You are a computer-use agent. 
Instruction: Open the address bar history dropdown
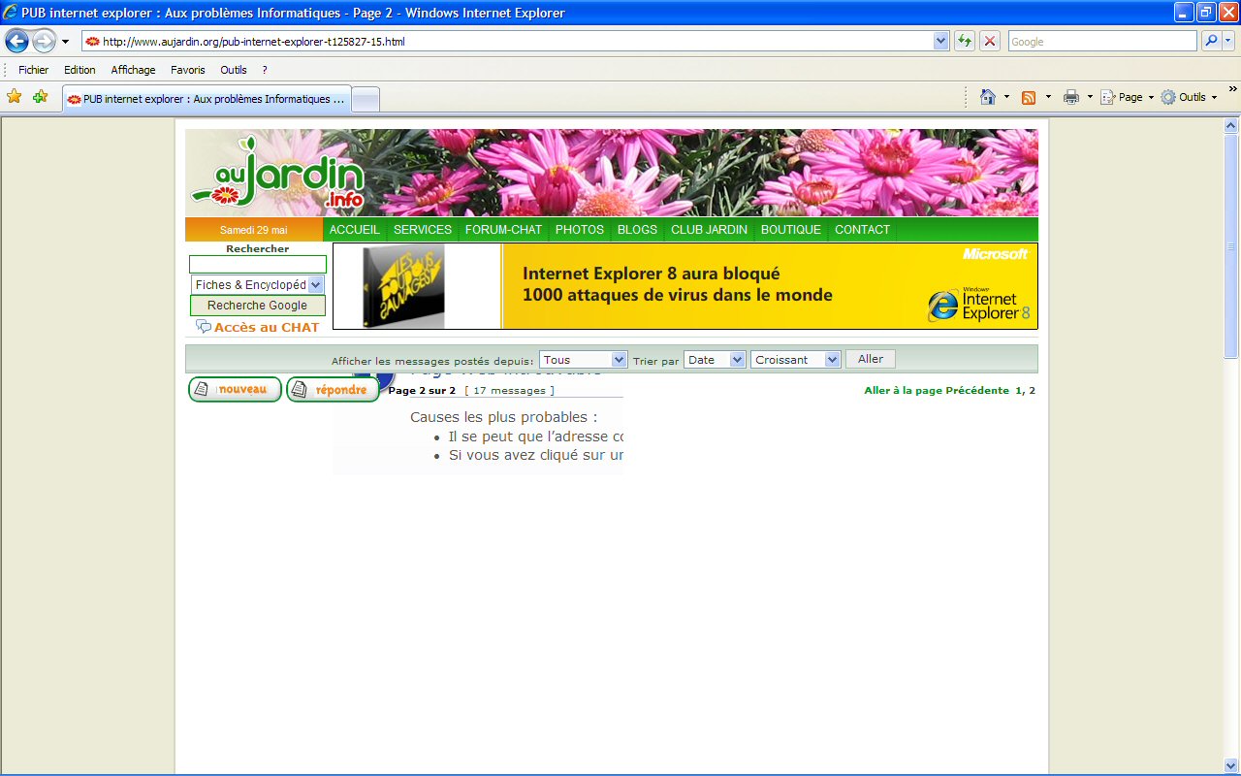[x=940, y=41]
